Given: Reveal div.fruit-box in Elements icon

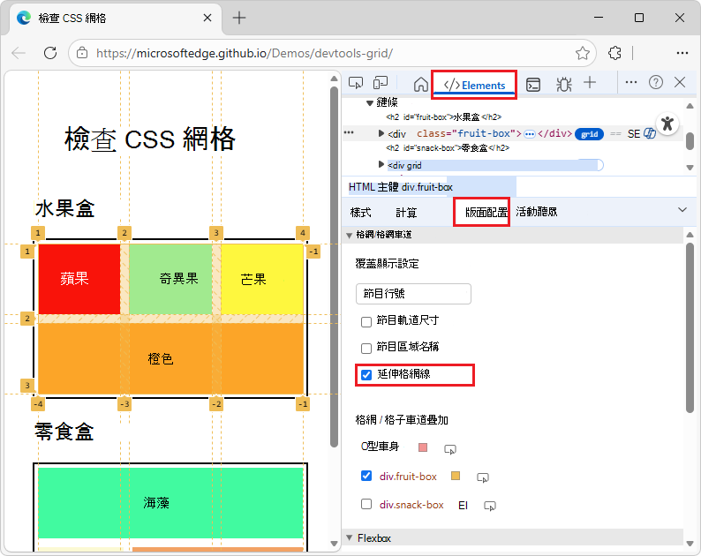Looking at the screenshot, I should click(483, 477).
